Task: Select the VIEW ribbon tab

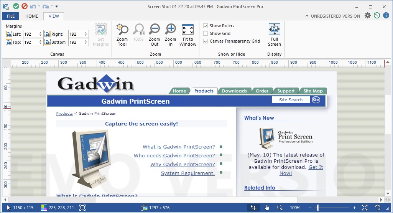Action: (54, 16)
